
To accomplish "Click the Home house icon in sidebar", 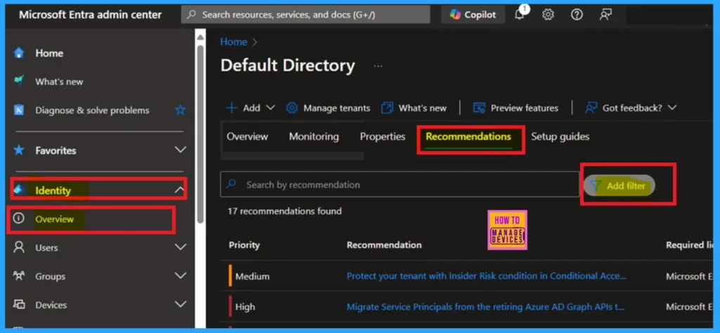I will (x=19, y=53).
